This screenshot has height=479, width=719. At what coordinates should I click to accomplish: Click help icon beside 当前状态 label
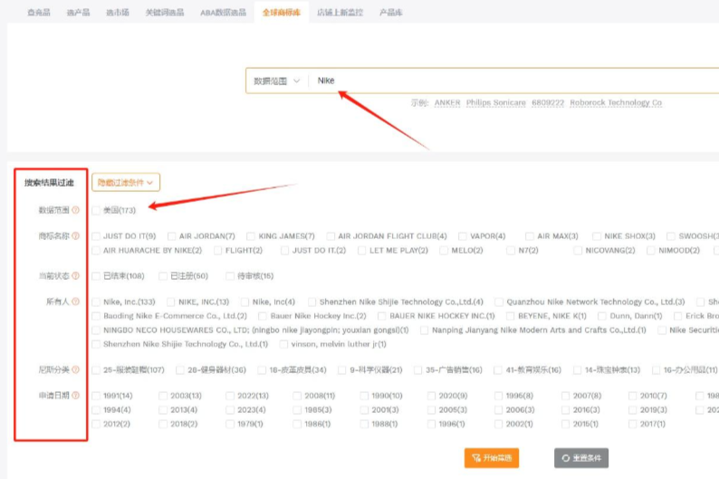click(76, 275)
